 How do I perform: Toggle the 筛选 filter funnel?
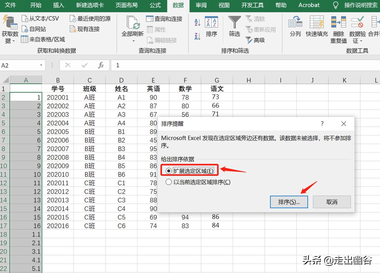(234, 26)
